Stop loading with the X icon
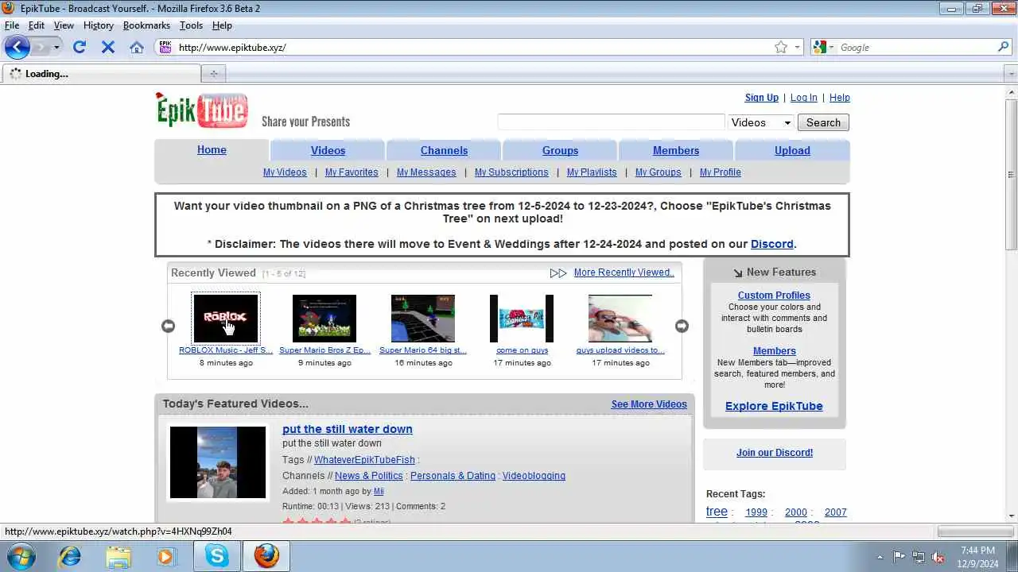 (x=108, y=47)
